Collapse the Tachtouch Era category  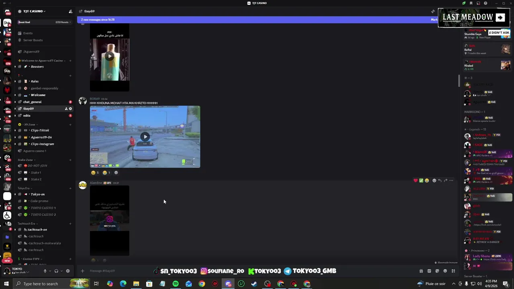click(x=28, y=224)
